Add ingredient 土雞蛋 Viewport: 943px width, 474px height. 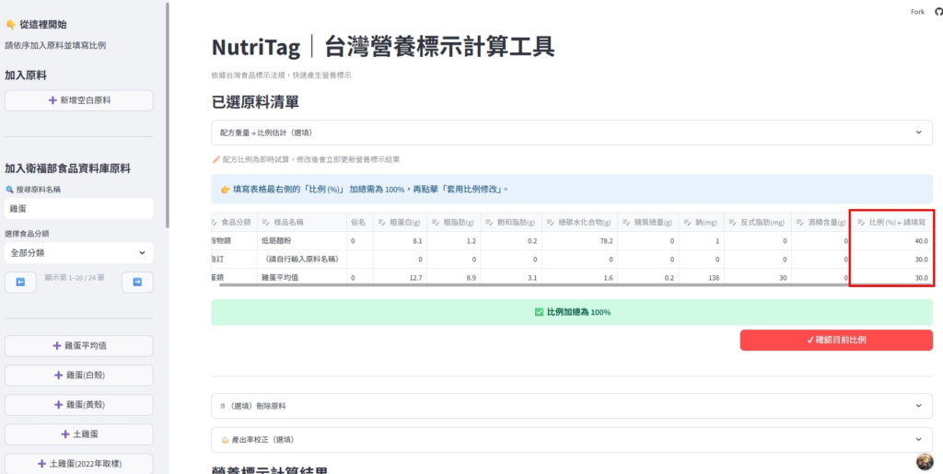pyautogui.click(x=79, y=434)
